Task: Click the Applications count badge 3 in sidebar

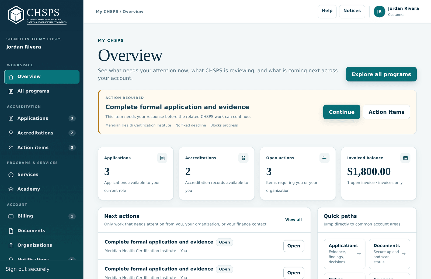Action: 72,118
